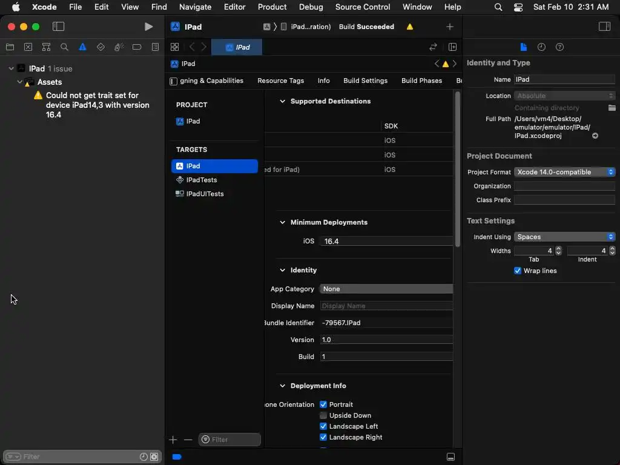The image size is (620, 465).
Task: Open the Find navigator magnifier
Action: 64,47
